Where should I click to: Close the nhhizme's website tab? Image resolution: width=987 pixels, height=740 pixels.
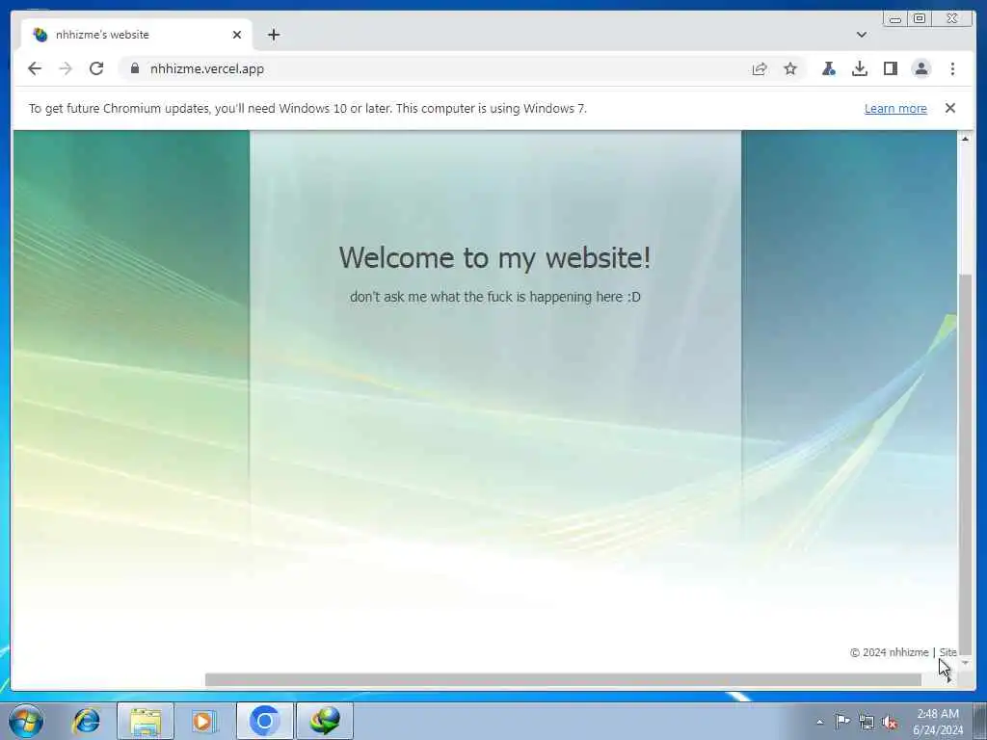[x=237, y=35]
